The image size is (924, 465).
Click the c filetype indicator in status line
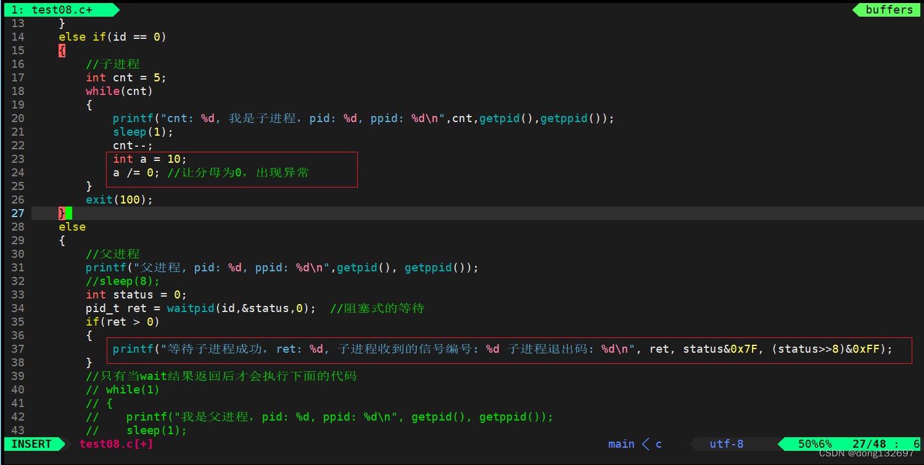tap(659, 444)
